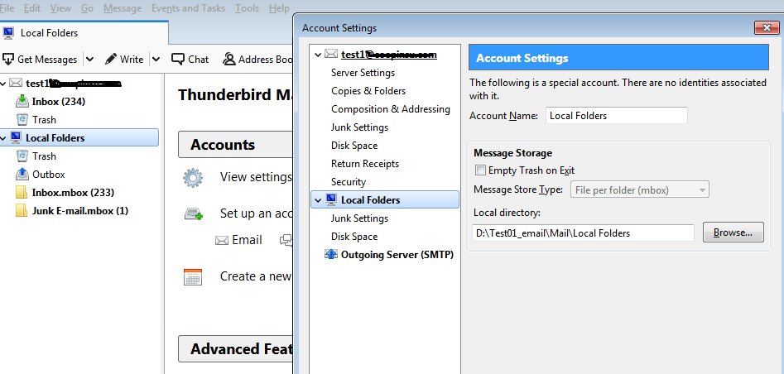The width and height of the screenshot is (784, 374).
Task: Click Create a new calendar link
Action: [x=256, y=276]
